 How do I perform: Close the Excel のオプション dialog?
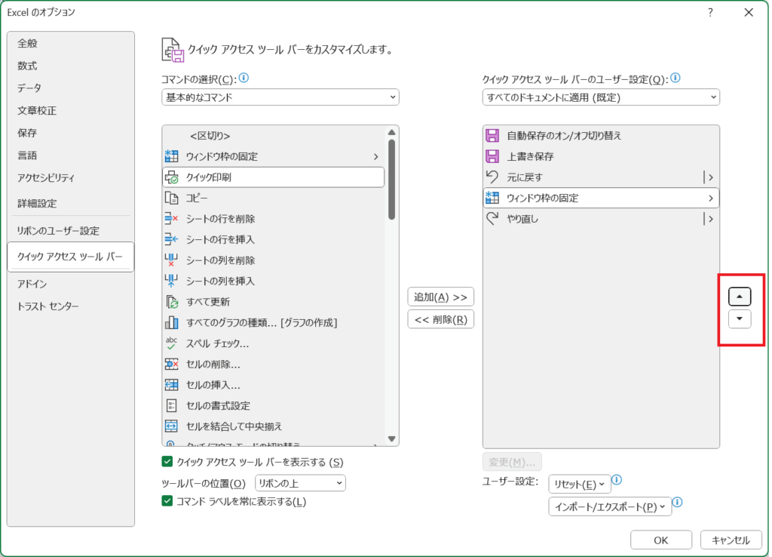(x=749, y=12)
